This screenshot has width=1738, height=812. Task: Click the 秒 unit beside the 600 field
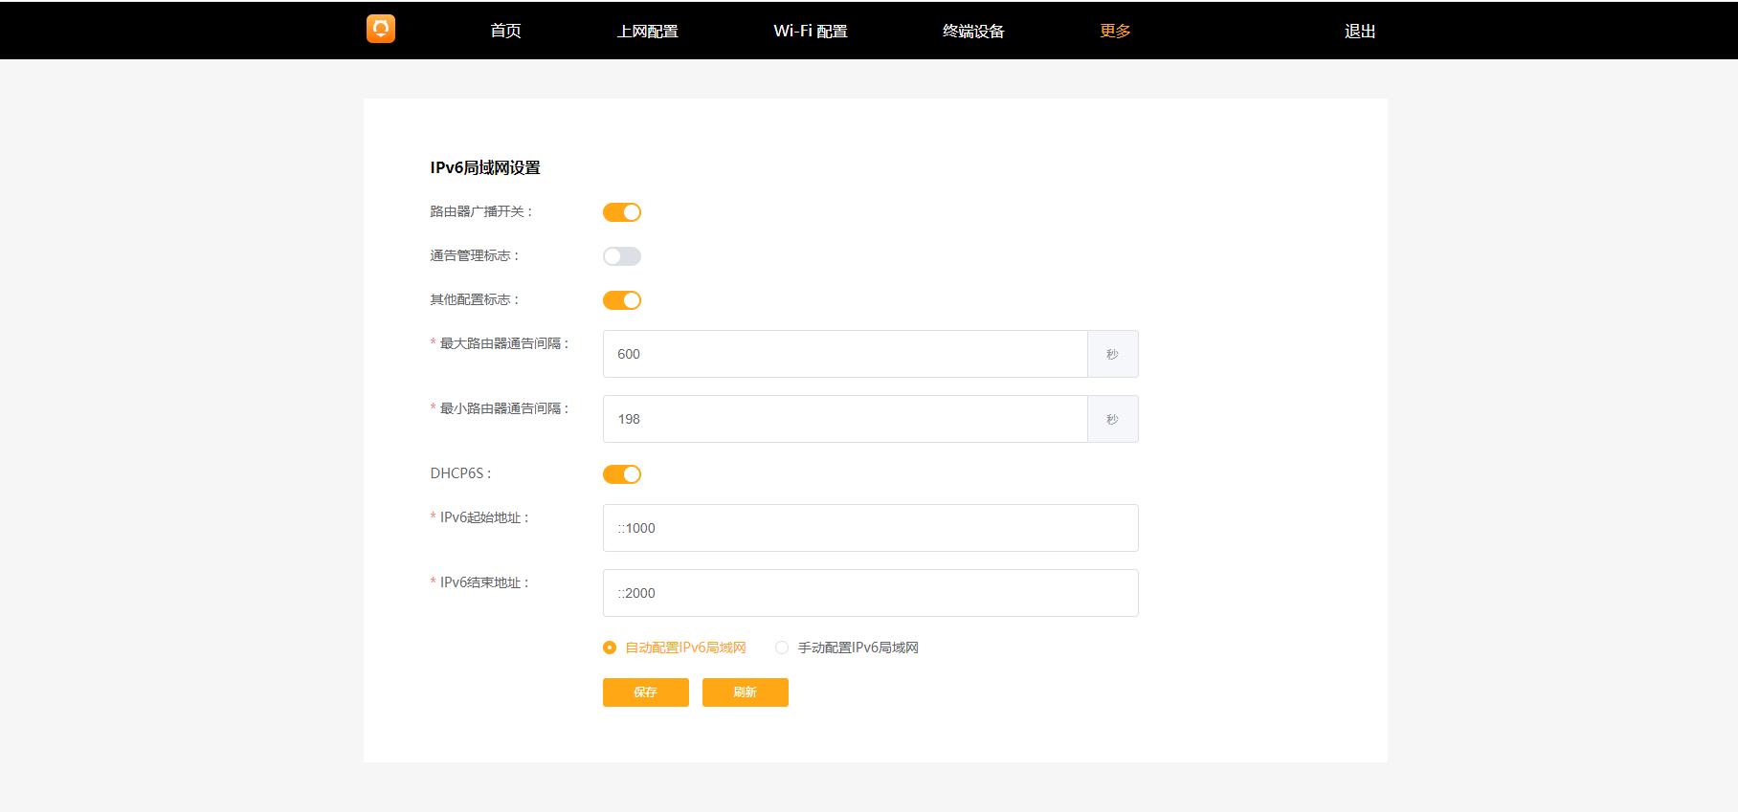tap(1112, 354)
